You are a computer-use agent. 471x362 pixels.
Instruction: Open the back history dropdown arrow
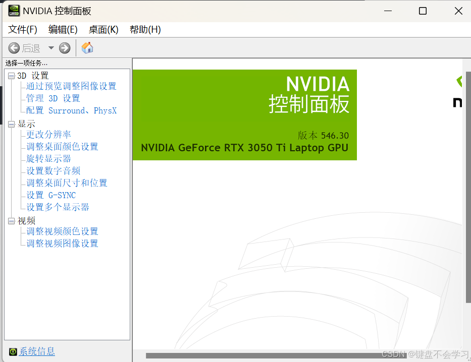51,48
